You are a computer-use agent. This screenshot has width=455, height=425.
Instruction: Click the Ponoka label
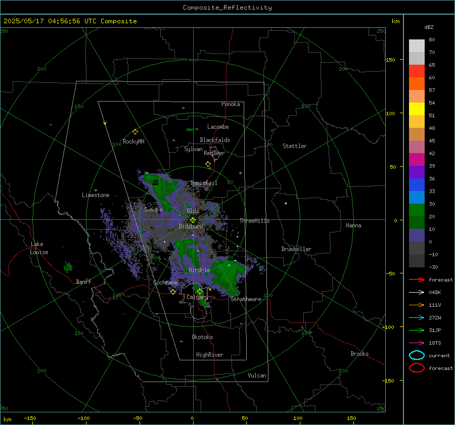pos(231,104)
